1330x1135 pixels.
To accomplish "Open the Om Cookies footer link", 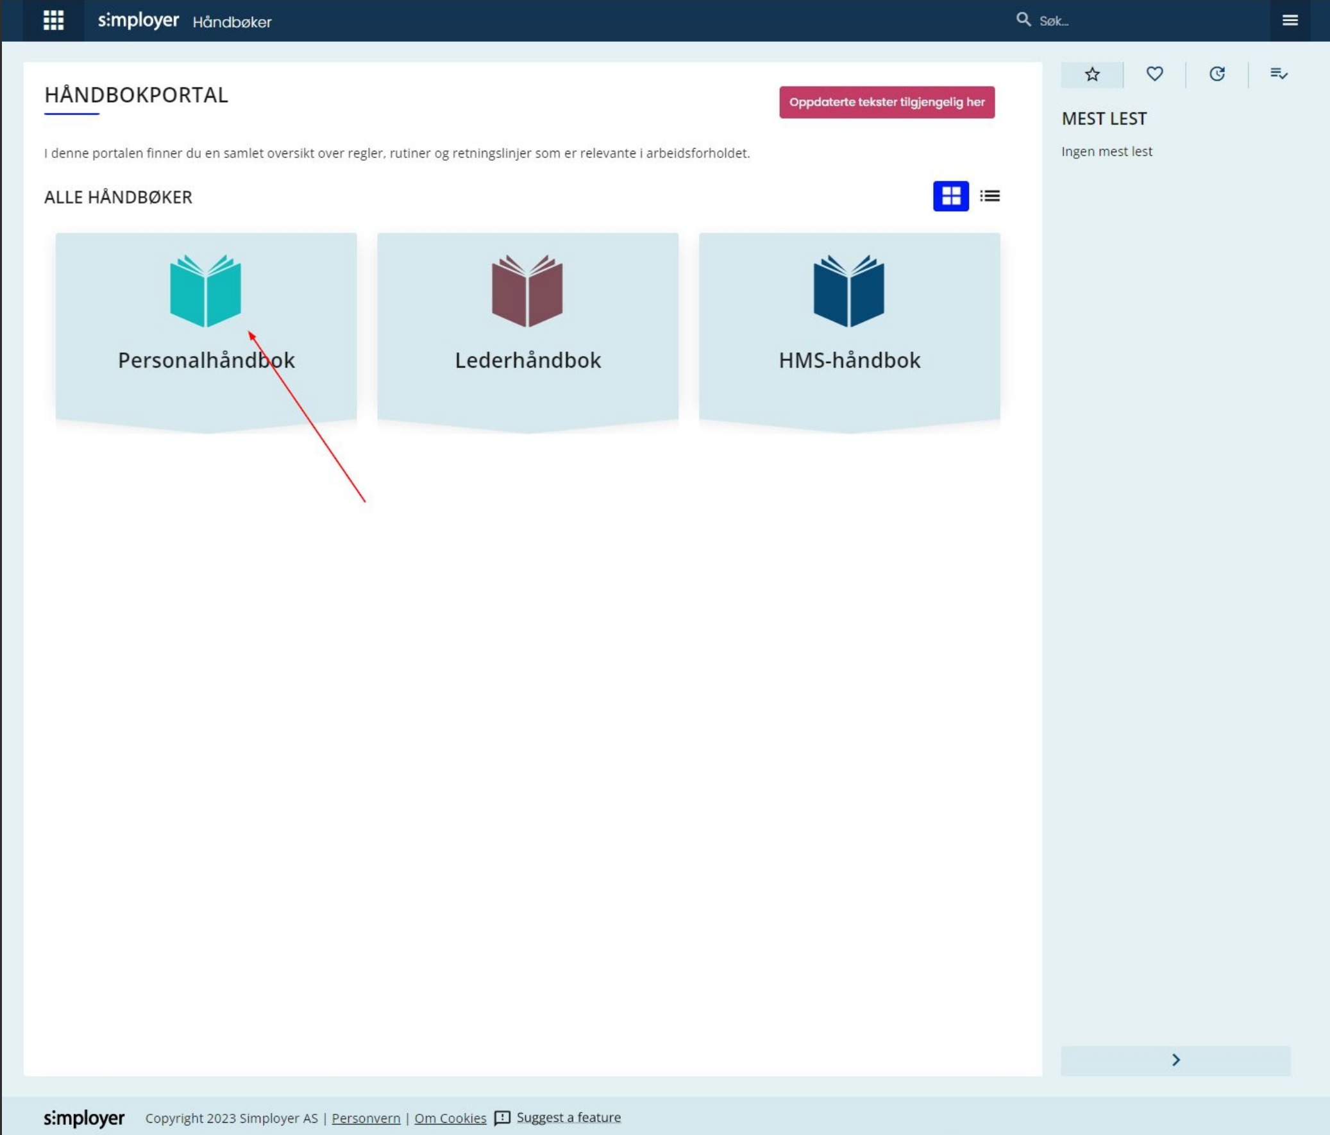I will tap(450, 1118).
